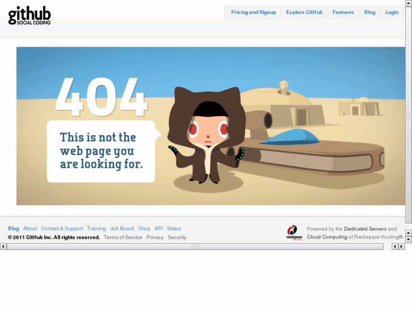This screenshot has height=309, width=412.
Task: Open Pricing and Signup page
Action: [x=253, y=12]
